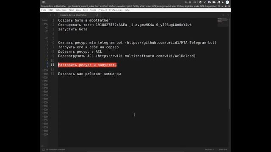Image resolution: width=271 pixels, height=152 pixels.
Task: Click line 'Показать как работают комманды'
Action: pyautogui.click(x=89, y=74)
